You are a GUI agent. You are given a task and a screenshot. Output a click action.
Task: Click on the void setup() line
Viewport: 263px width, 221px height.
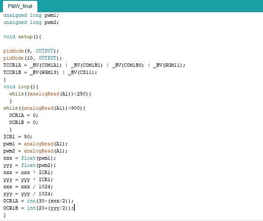[x=22, y=37]
